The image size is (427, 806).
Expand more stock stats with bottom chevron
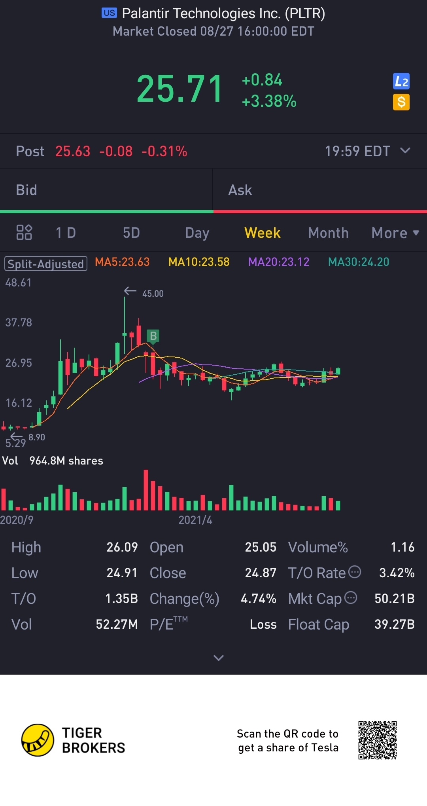pos(219,658)
